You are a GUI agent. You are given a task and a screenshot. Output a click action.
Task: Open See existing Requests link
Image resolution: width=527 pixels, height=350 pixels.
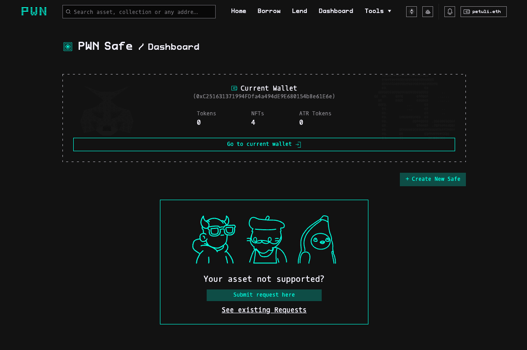point(264,310)
